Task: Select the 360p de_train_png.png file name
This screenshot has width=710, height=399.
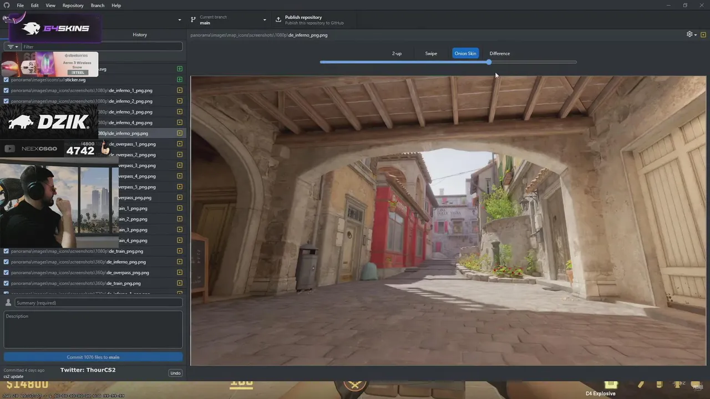Action: (x=124, y=283)
